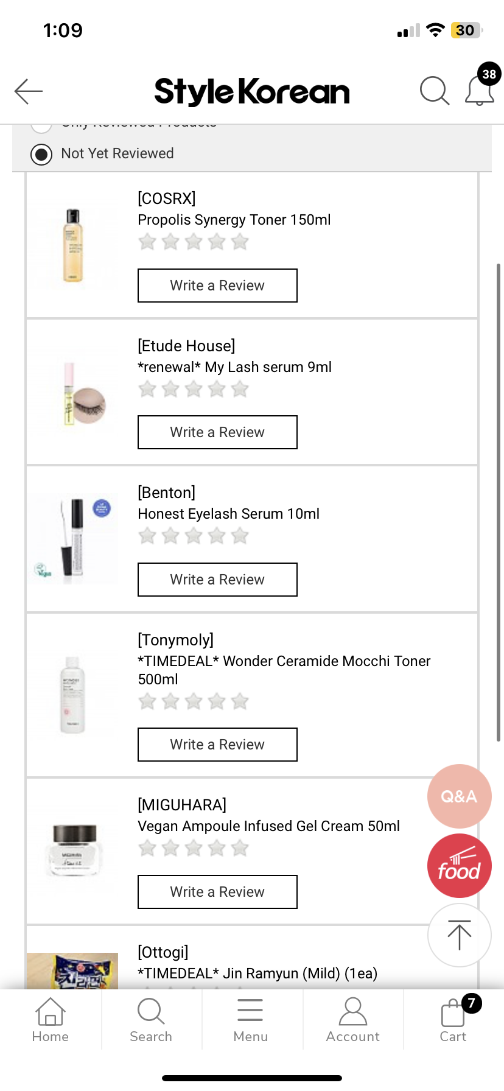Select the Search tab in bottom bar

tap(151, 1020)
